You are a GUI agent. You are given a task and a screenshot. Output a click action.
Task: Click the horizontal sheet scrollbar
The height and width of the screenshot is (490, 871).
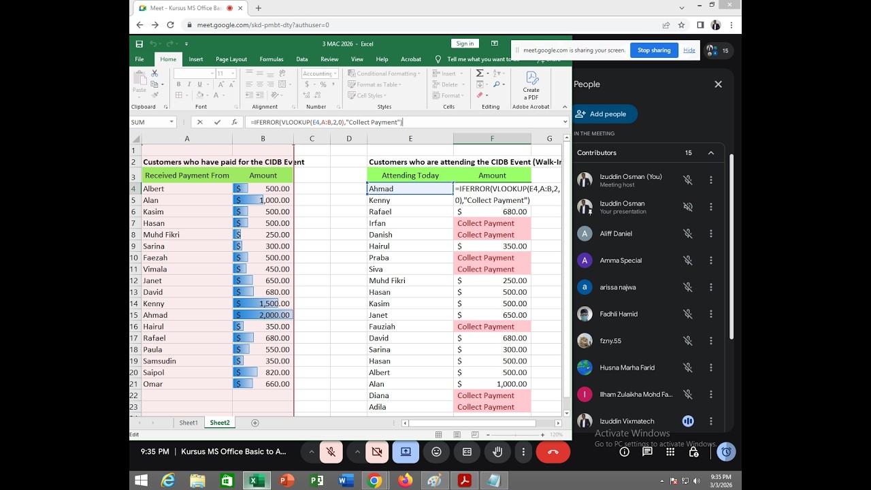coord(474,423)
